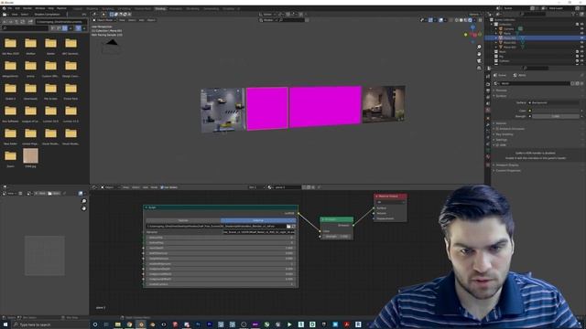
Task: Click the viewport pan hand icon
Action: coord(479,54)
